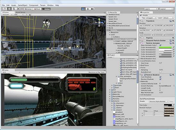Select MAINSQUARE_GROUP in Hierarchy

[123, 44]
